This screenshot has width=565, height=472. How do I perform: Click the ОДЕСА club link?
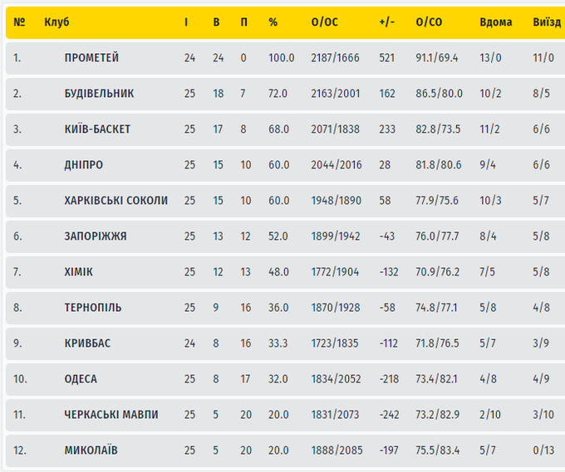click(81, 379)
